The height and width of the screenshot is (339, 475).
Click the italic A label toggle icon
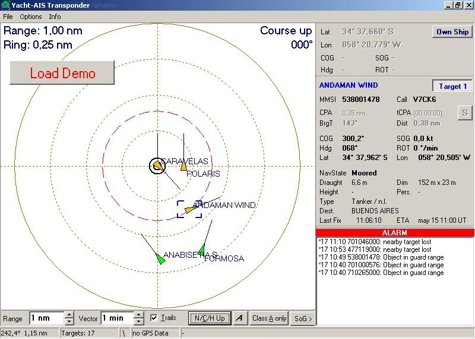click(240, 318)
